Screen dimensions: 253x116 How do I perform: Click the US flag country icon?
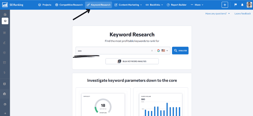click(163, 50)
